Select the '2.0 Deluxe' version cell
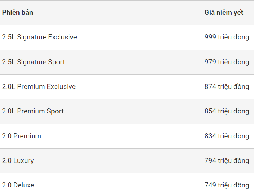254x194 pixels. tap(18, 185)
